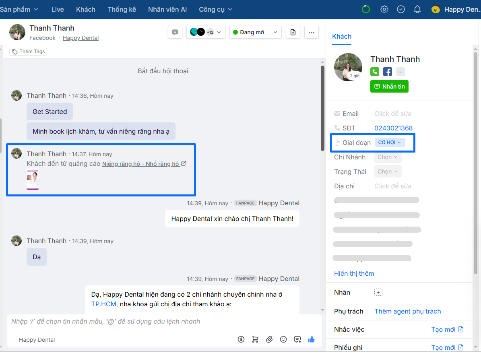The image size is (481, 353).
Task: Select the Khách tab in right panel
Action: [x=342, y=36]
